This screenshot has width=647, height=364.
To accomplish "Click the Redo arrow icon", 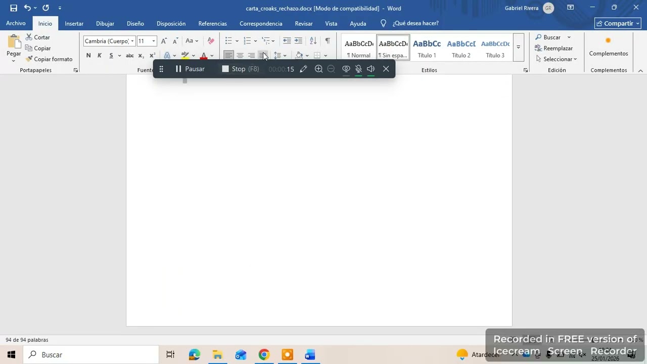I will (45, 8).
